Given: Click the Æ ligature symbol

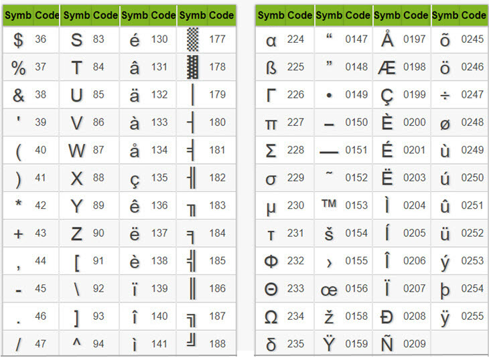Looking at the screenshot, I should click(387, 68).
